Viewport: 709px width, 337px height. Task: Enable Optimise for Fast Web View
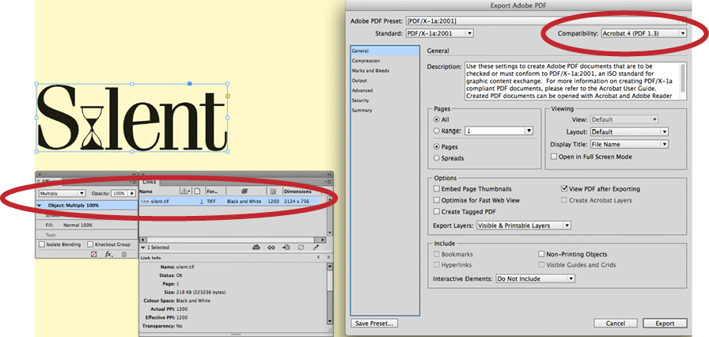pyautogui.click(x=437, y=200)
